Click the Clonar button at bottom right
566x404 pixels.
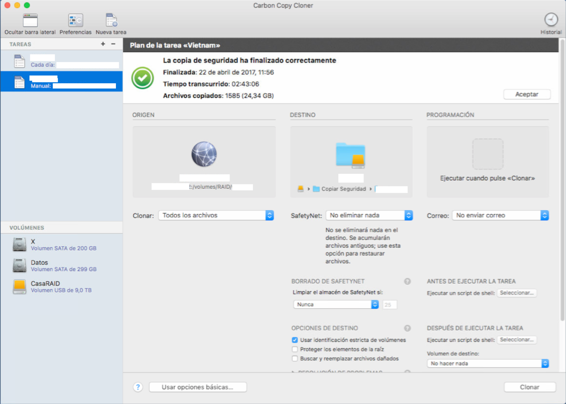point(530,387)
